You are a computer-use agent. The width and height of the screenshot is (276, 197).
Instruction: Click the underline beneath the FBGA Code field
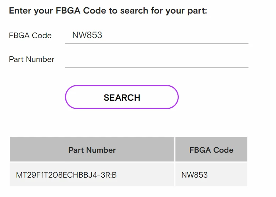tap(157, 44)
